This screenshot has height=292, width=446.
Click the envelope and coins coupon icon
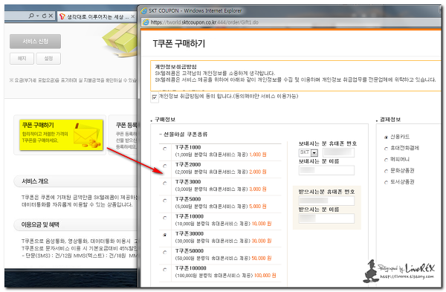[87, 136]
